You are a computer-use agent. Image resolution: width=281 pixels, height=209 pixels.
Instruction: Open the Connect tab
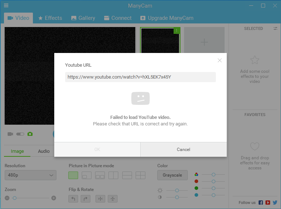point(118,18)
